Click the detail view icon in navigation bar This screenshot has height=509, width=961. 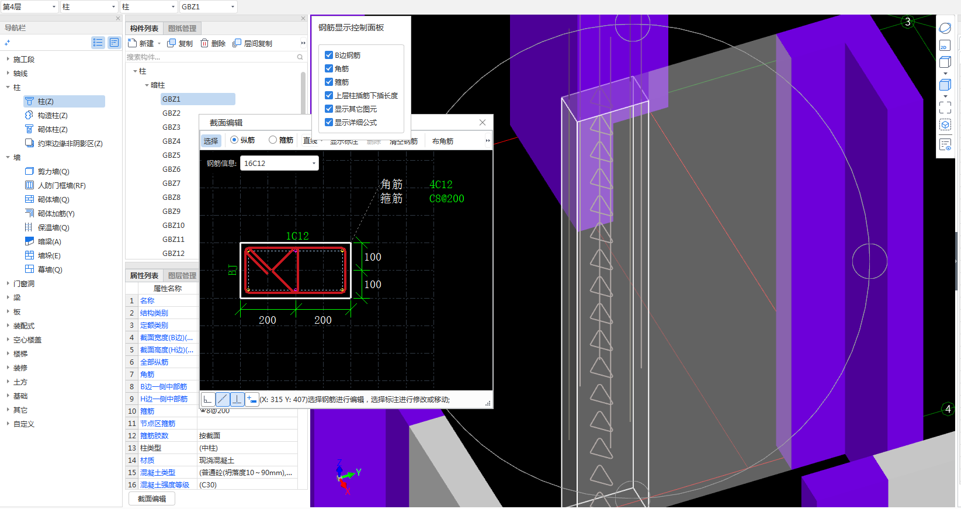pos(114,43)
